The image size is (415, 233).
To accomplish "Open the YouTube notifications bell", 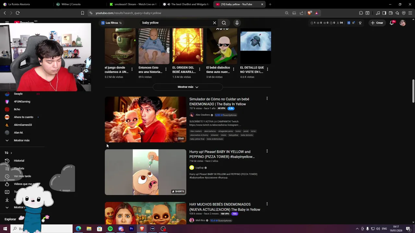I will click(392, 23).
